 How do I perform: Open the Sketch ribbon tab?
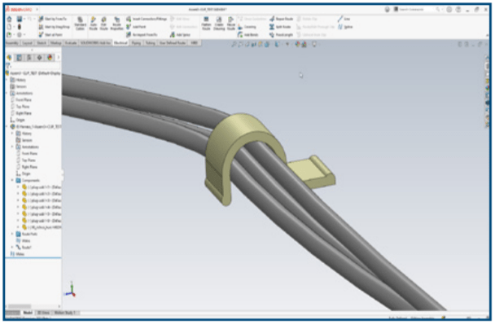[x=42, y=43]
